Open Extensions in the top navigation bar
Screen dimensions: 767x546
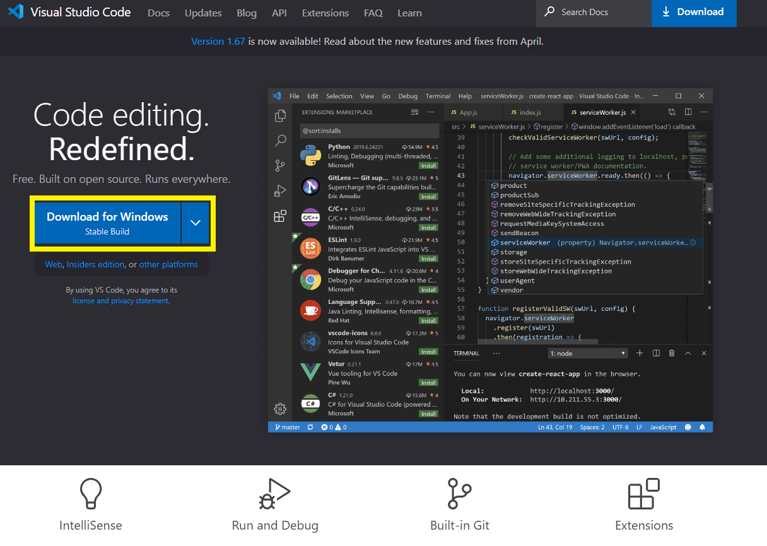(x=325, y=13)
